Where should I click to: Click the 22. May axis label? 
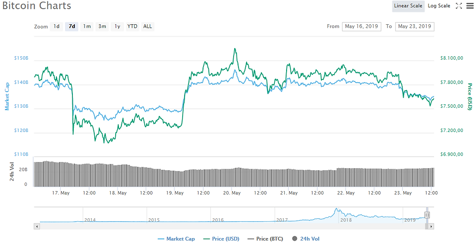pyautogui.click(x=346, y=193)
